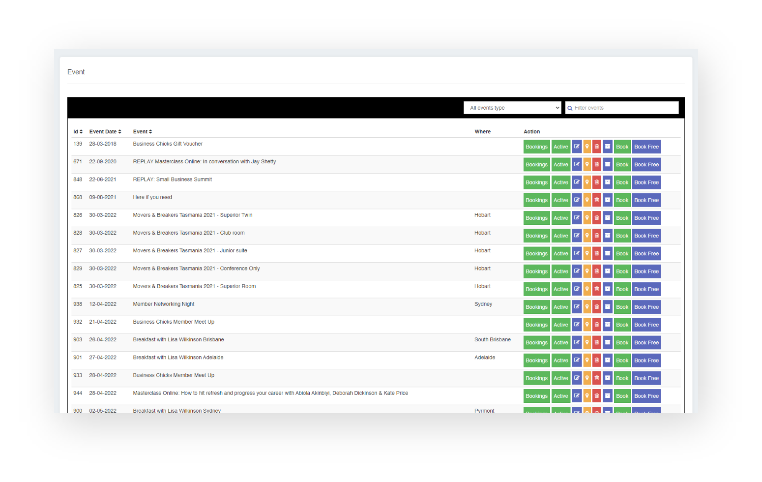The width and height of the screenshot is (762, 482).
Task: Click location pin icon for event 671
Action: tap(587, 164)
